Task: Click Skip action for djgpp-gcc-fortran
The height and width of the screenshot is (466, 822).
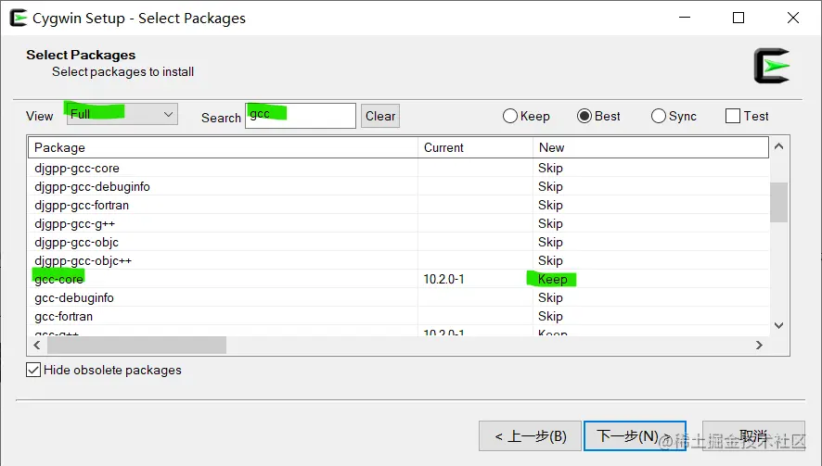Action: coord(550,206)
